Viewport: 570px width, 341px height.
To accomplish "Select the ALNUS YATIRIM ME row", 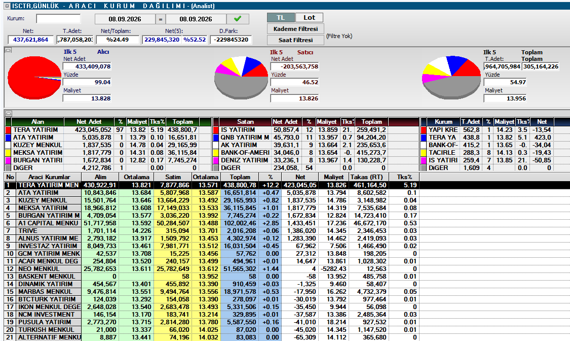I will [212, 238].
